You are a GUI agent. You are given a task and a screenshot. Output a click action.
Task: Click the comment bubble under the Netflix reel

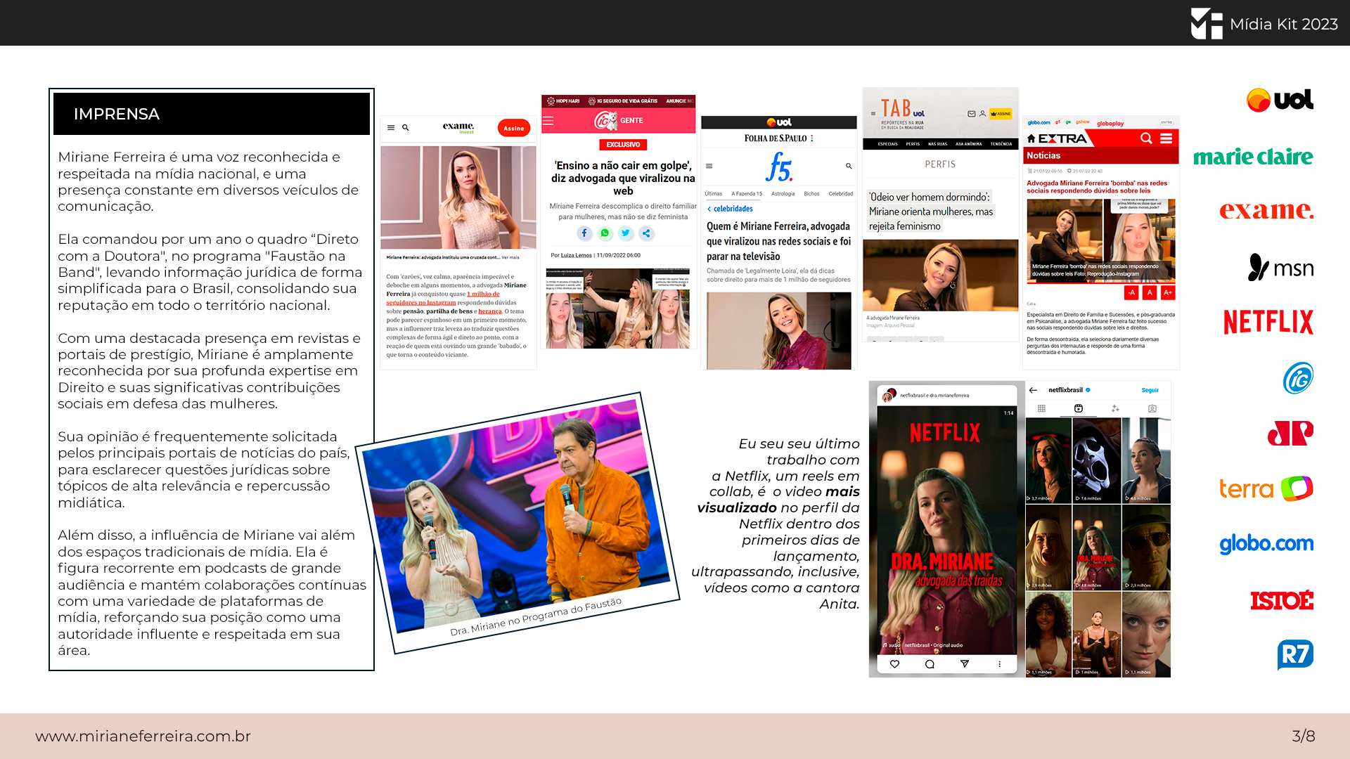[930, 664]
